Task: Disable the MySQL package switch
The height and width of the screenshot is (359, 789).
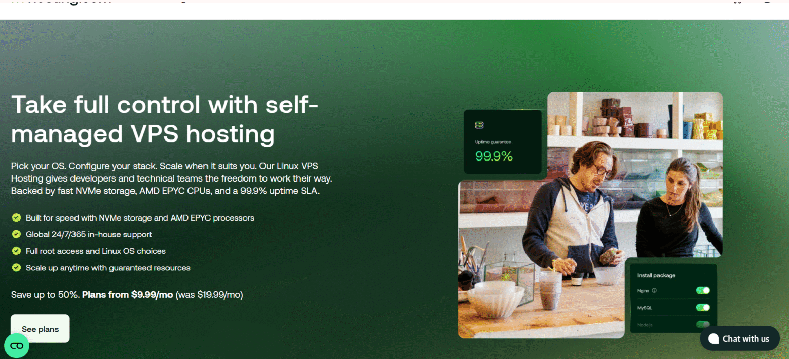Action: (703, 308)
